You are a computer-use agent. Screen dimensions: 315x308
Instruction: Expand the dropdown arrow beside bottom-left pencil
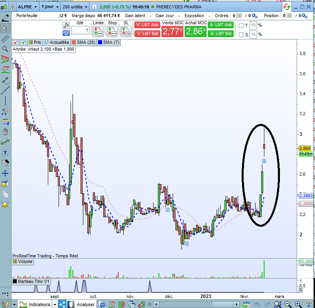tap(14, 304)
